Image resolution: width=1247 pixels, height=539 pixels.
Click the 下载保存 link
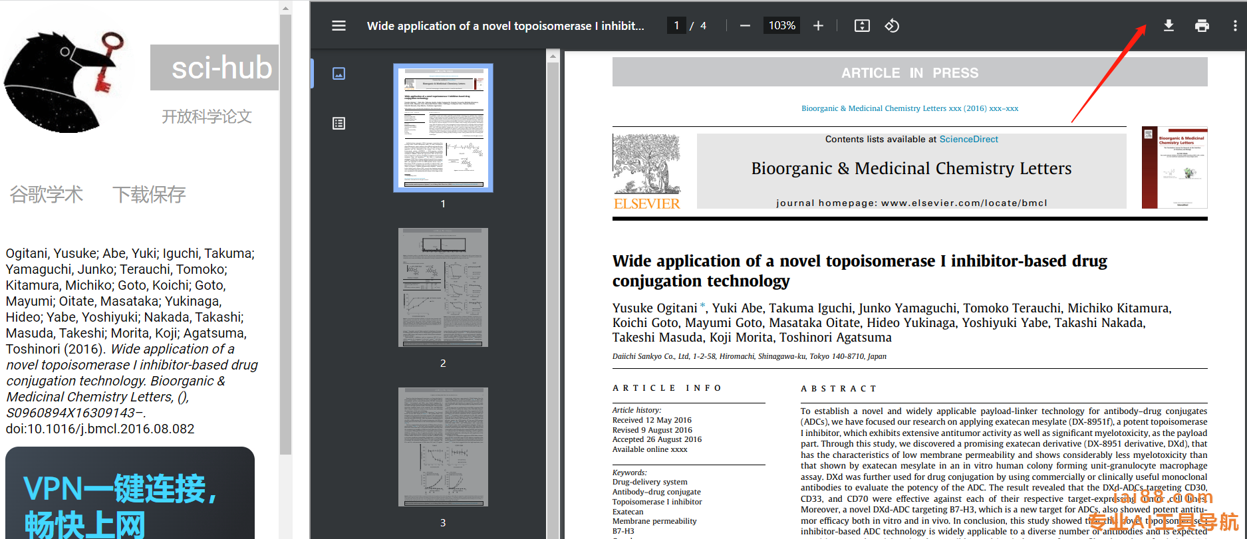click(149, 194)
